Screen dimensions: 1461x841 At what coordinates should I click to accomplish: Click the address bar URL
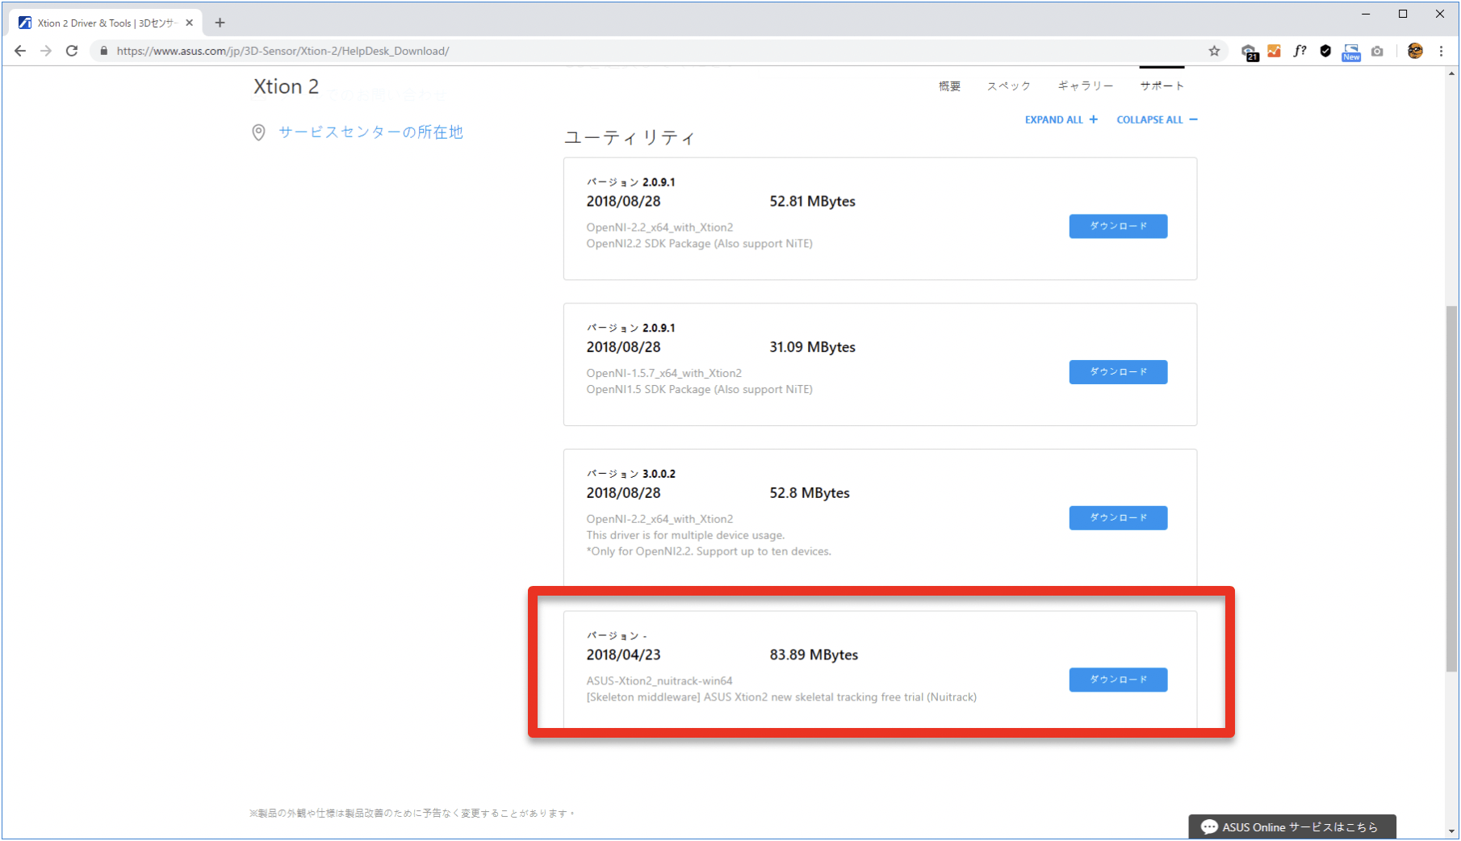[x=283, y=51]
